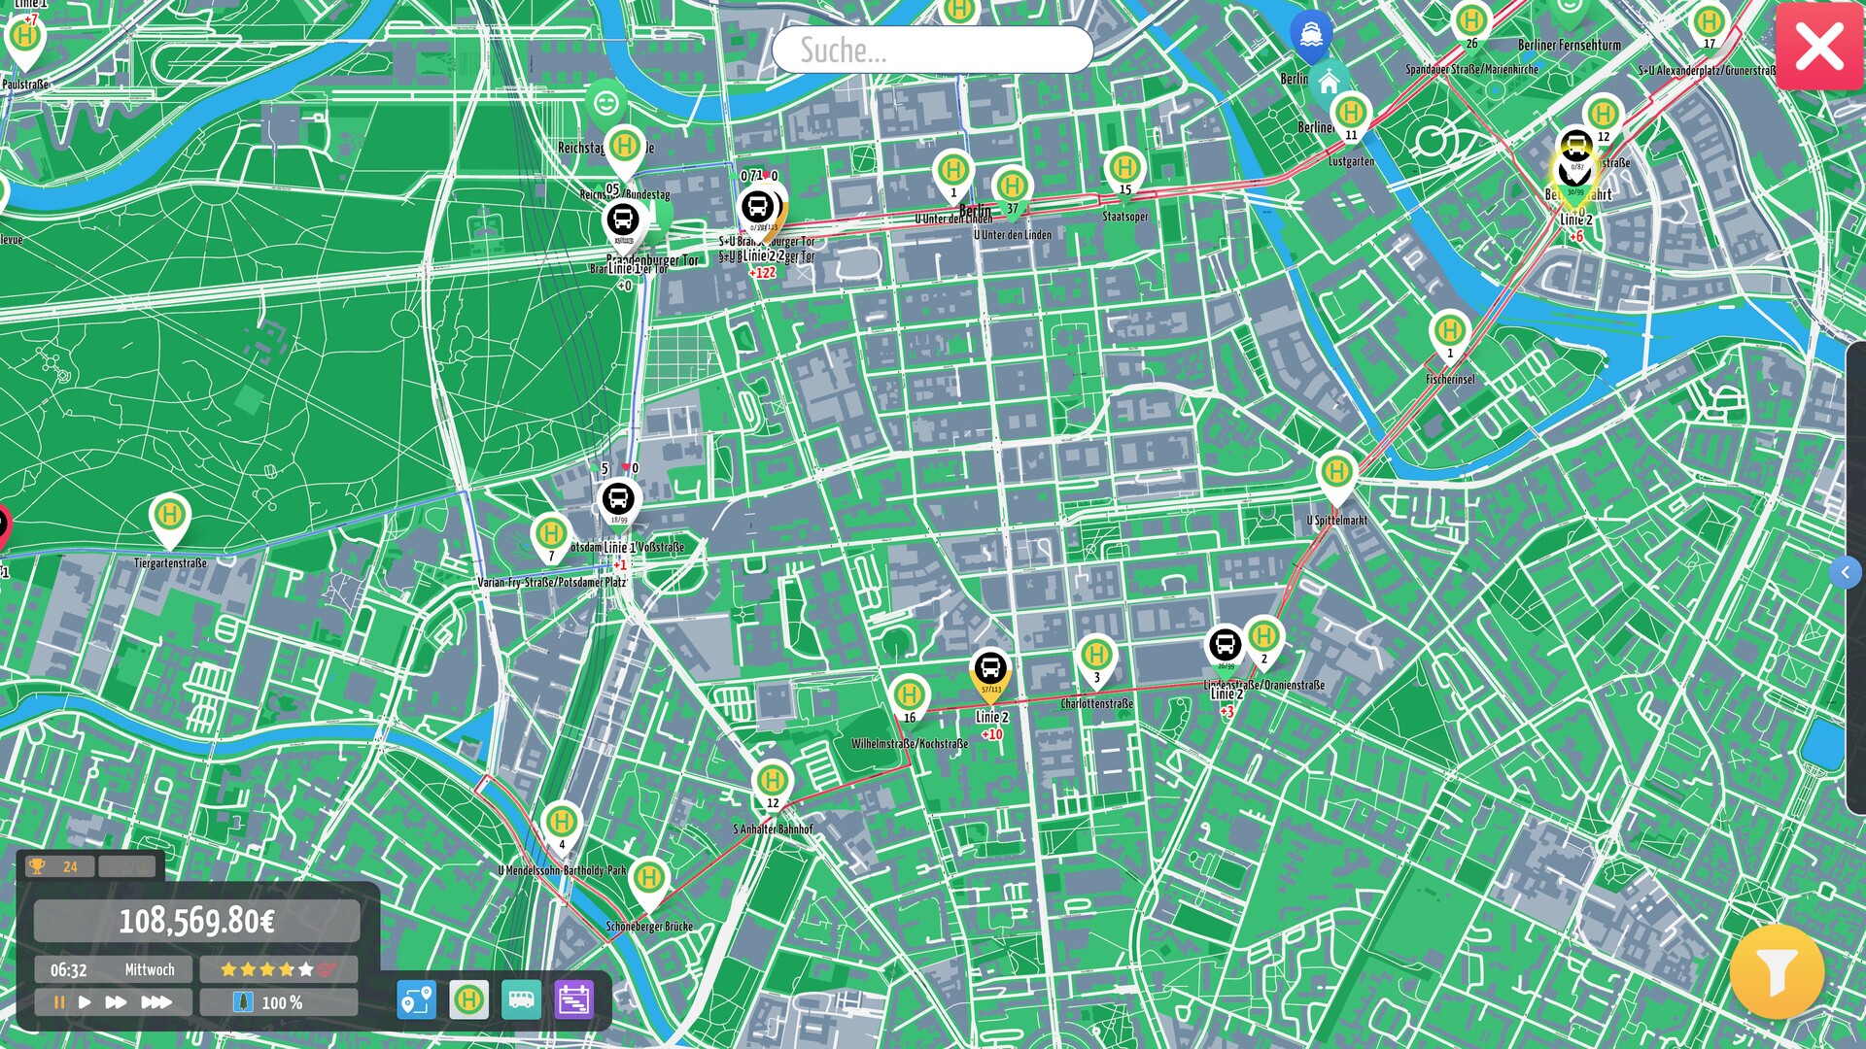Image resolution: width=1866 pixels, height=1049 pixels.
Task: Open the bus stops panel via the green H icon
Action: pyautogui.click(x=470, y=999)
